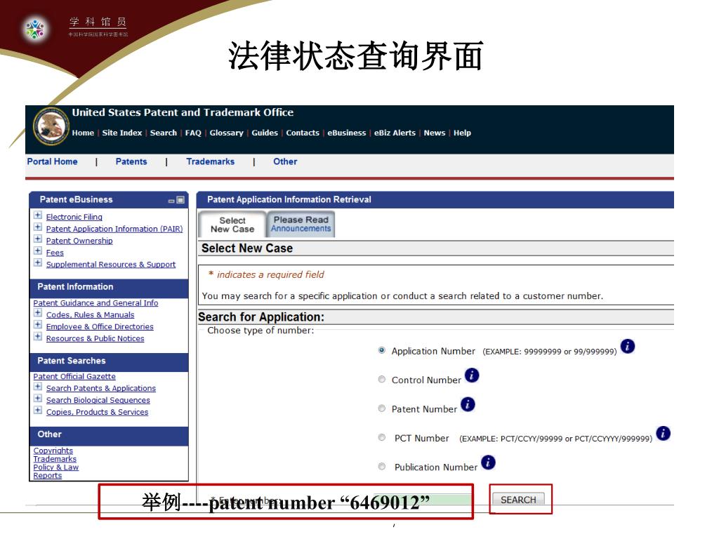The image size is (719, 539).
Task: Select Patent Number radio button
Action: 381,408
